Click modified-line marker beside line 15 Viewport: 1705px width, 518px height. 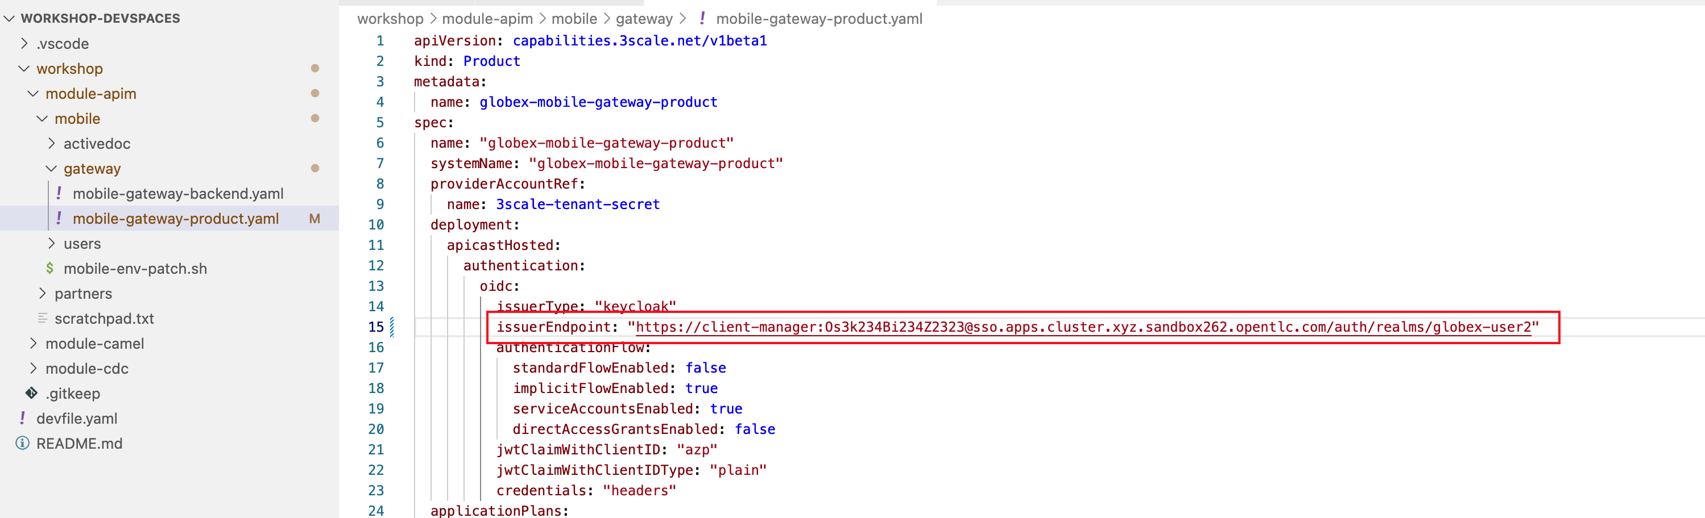coord(392,327)
